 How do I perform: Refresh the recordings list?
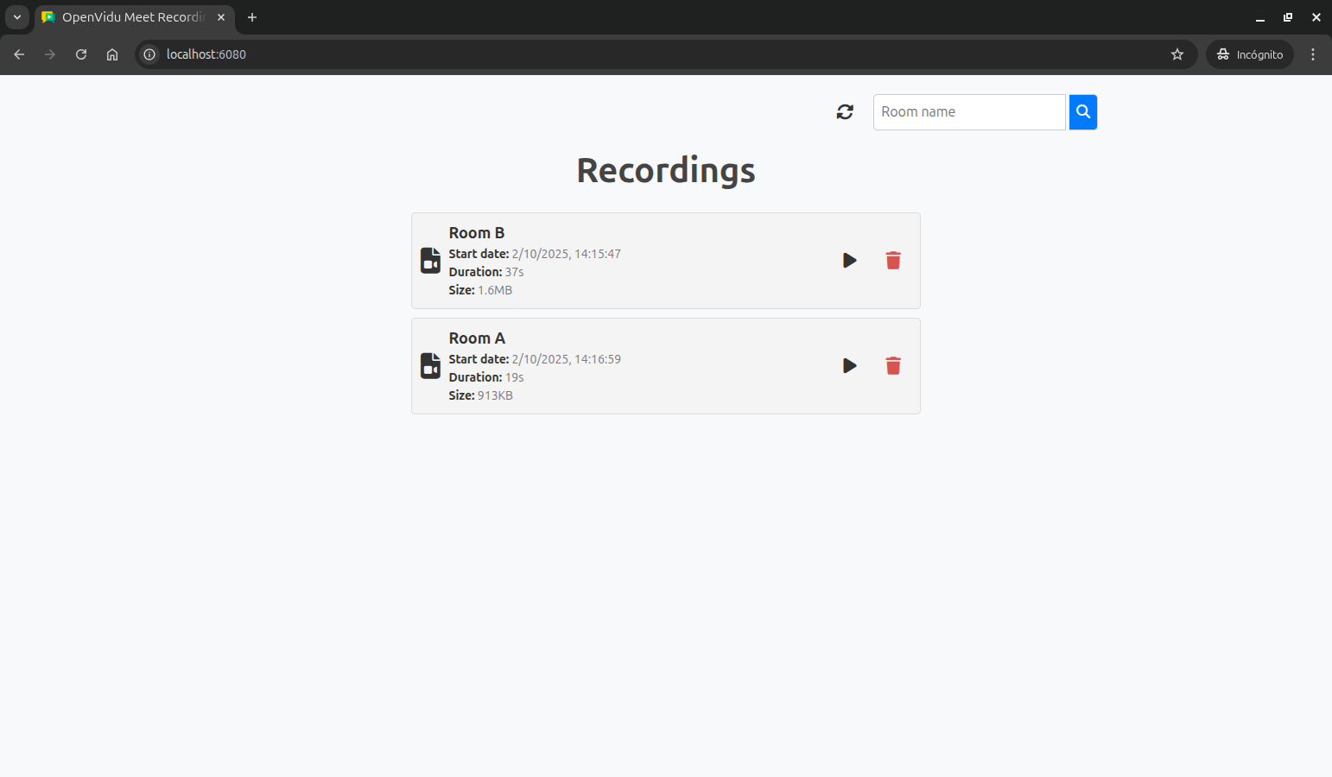click(x=845, y=112)
